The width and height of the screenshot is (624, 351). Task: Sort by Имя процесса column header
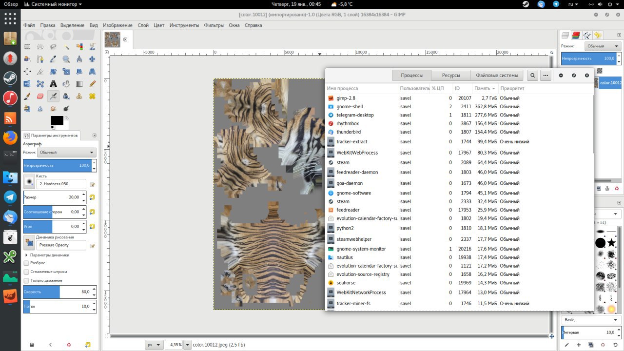tap(362, 88)
